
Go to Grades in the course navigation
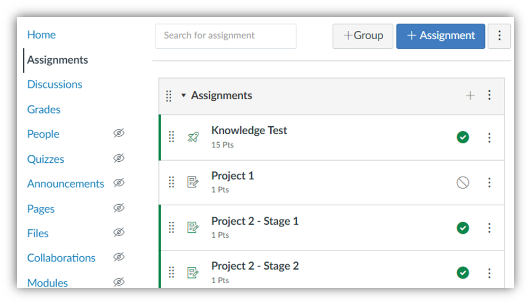(43, 109)
